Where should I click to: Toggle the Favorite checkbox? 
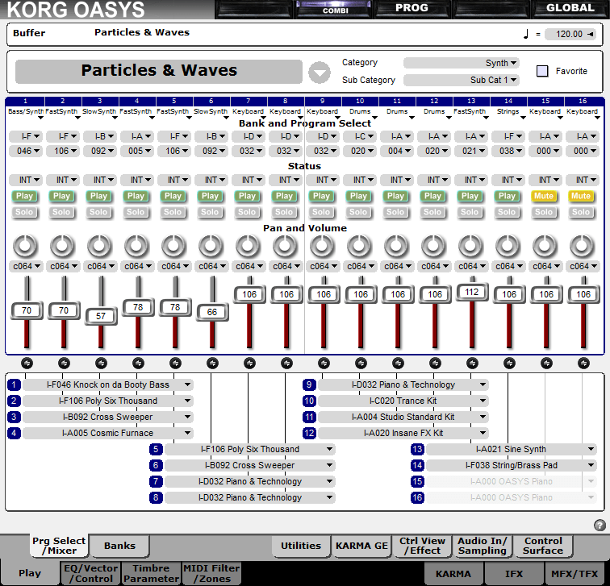tap(542, 71)
